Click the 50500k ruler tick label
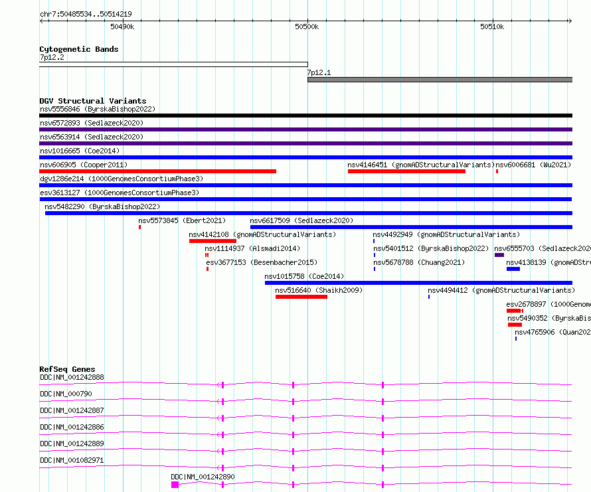The width and height of the screenshot is (591, 492). coord(307,27)
